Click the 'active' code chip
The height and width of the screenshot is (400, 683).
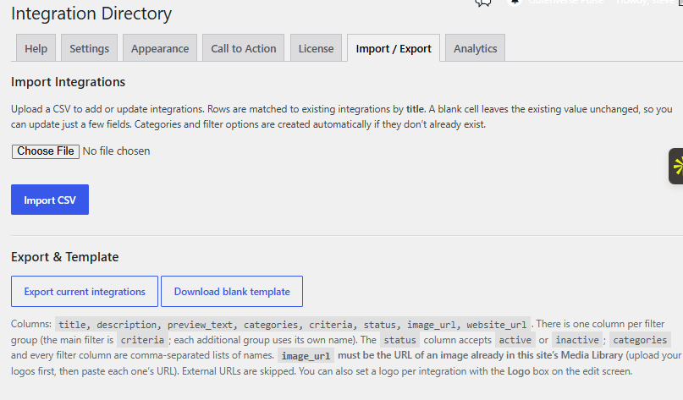(x=515, y=340)
